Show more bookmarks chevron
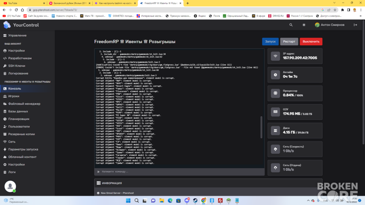 tap(361, 16)
